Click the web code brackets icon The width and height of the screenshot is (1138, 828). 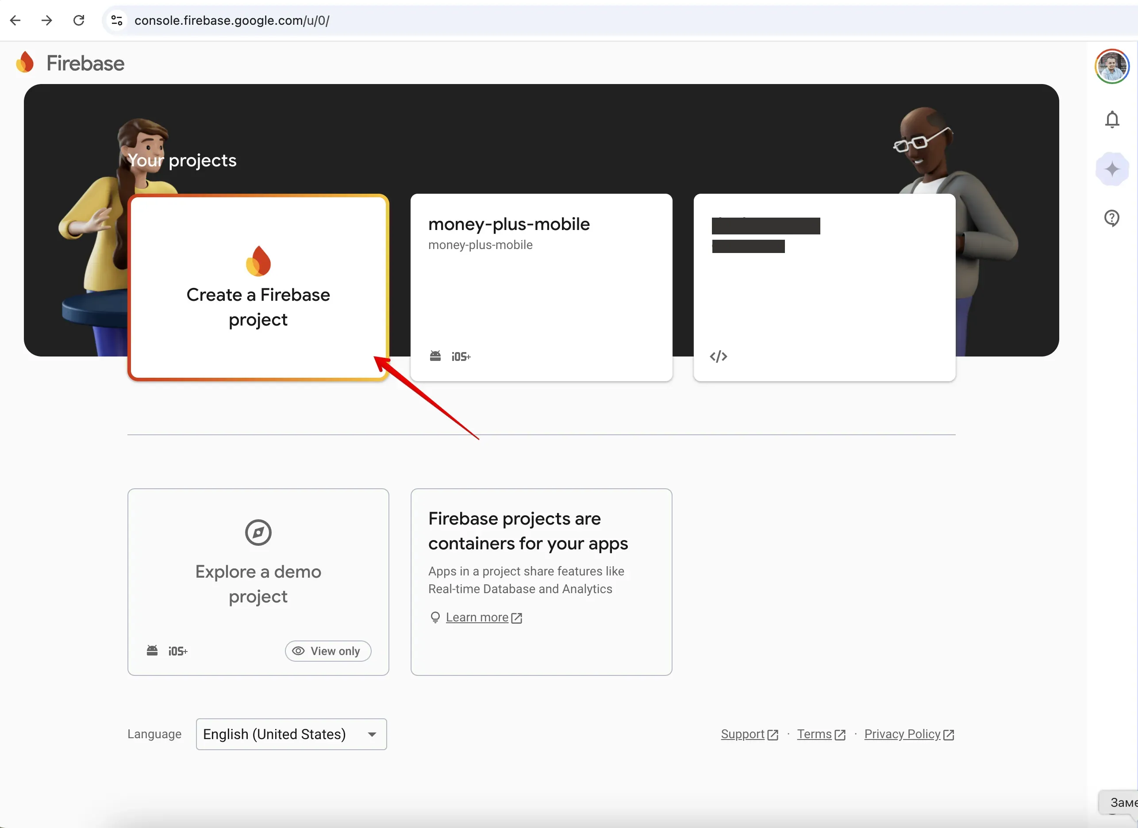(x=718, y=356)
